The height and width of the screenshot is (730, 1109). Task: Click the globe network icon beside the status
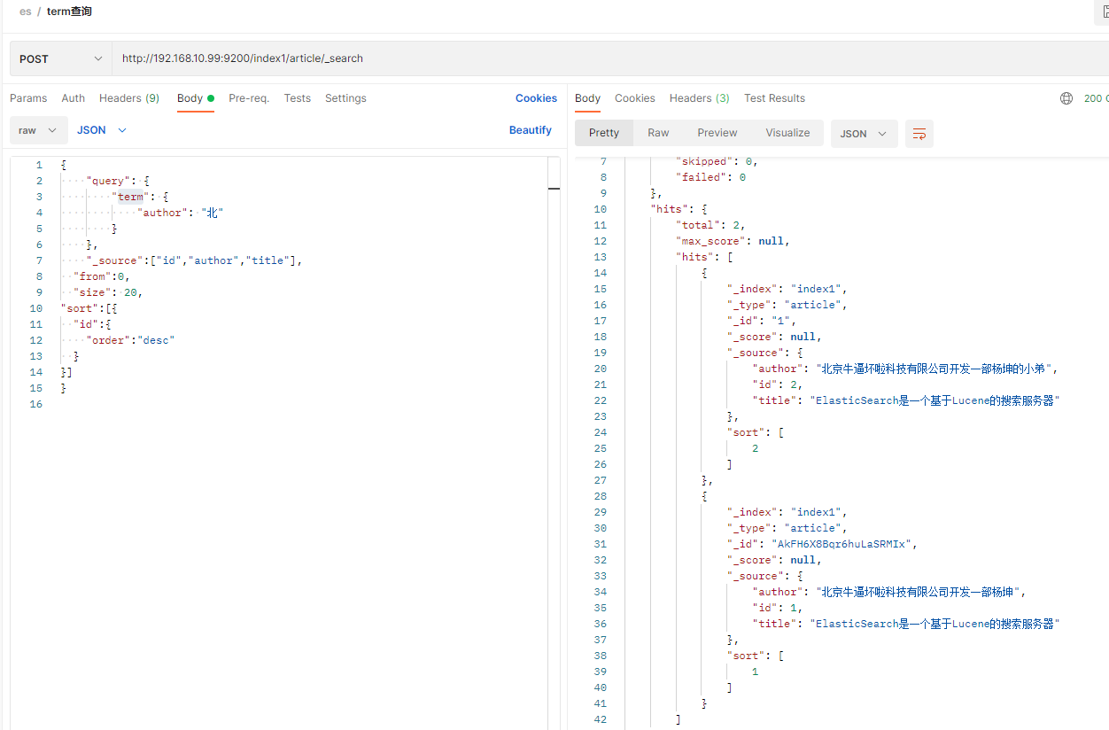(x=1066, y=98)
